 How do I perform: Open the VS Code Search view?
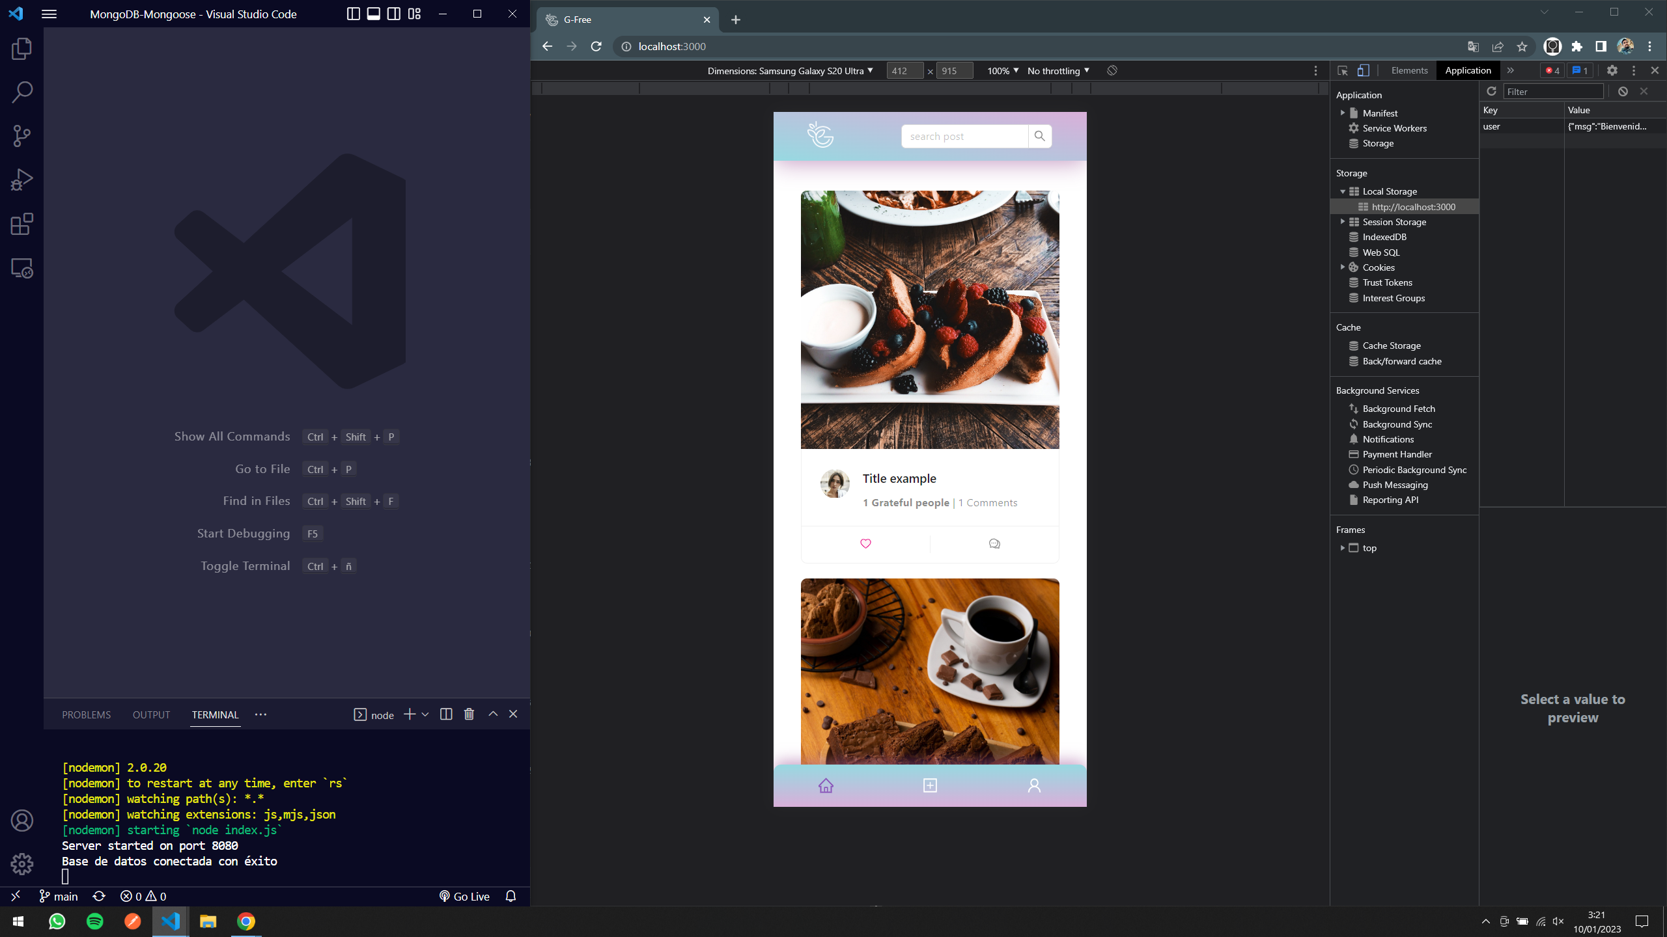click(x=21, y=92)
